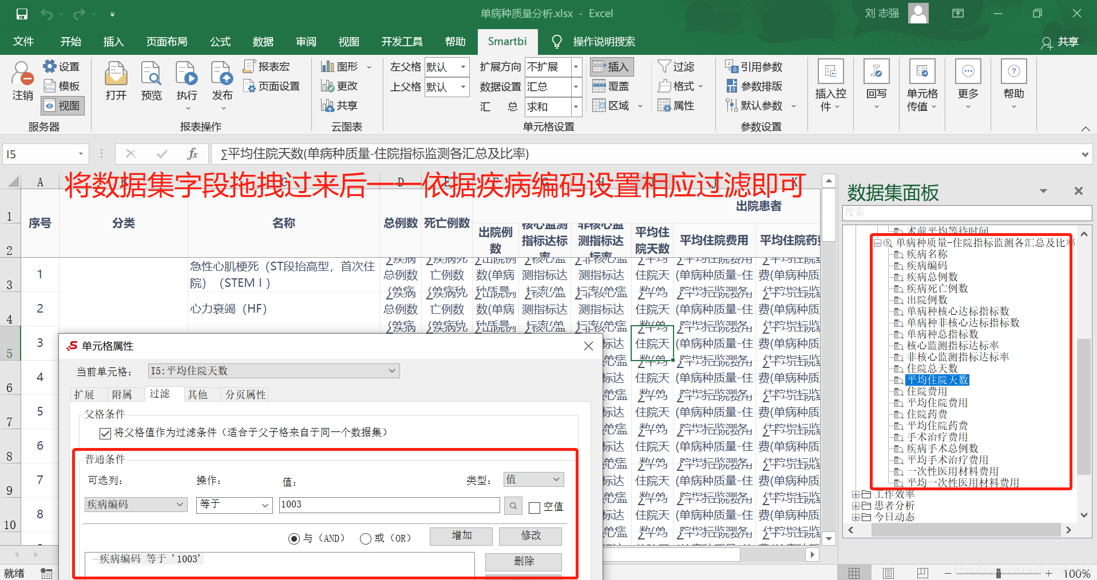Expand the 工作效率 folder node
The image size is (1097, 580).
(856, 495)
